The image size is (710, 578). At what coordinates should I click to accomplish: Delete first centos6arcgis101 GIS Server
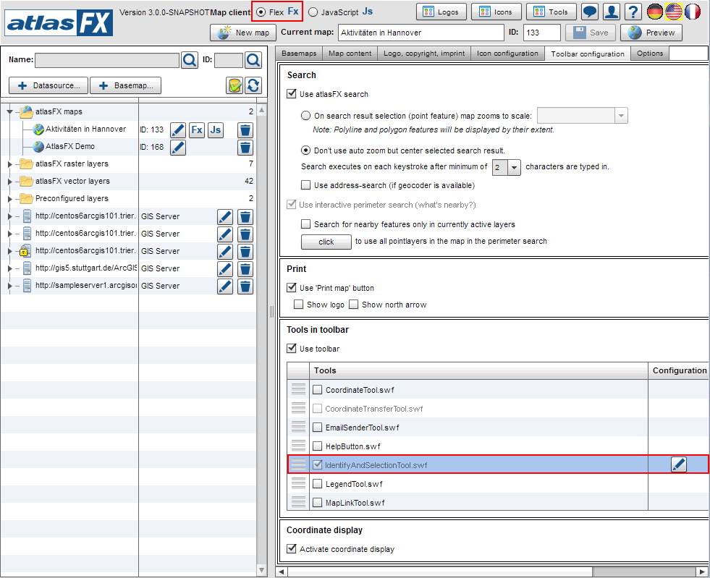click(245, 217)
